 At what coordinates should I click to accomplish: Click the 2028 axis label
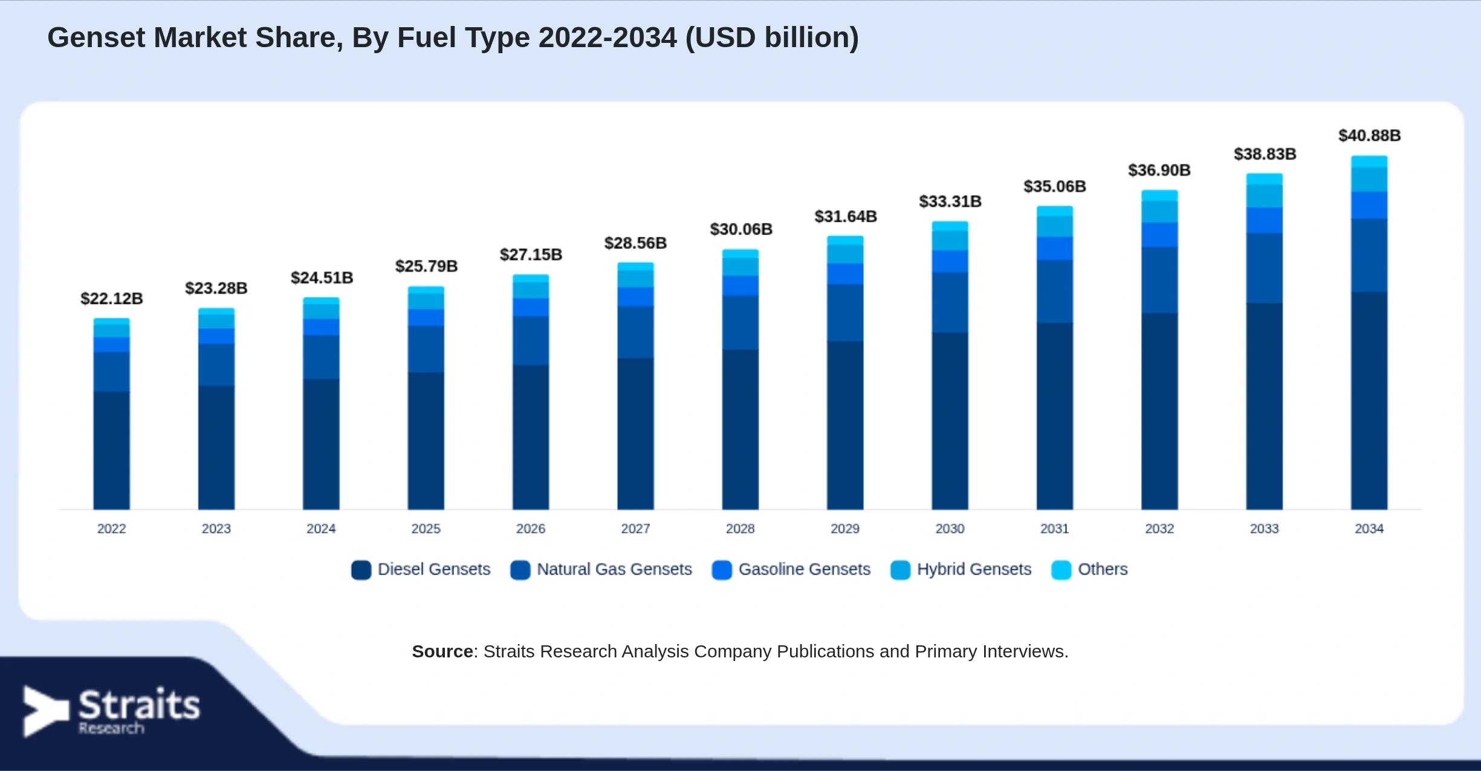coord(740,529)
